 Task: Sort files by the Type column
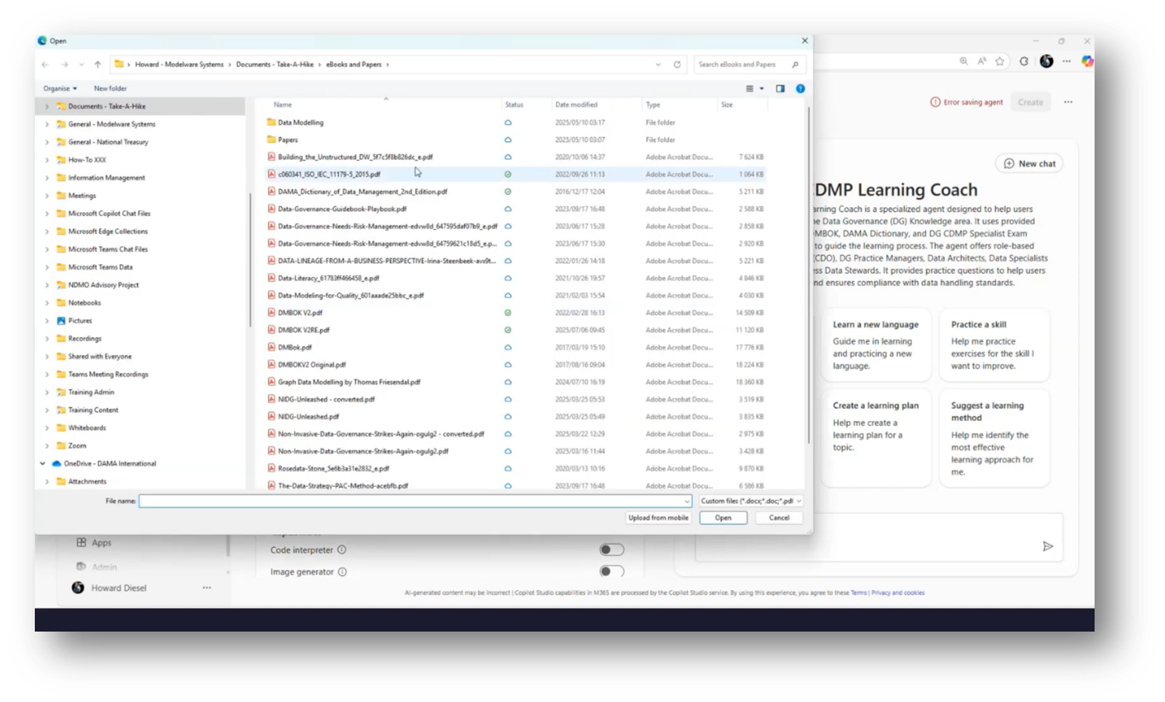(x=652, y=105)
